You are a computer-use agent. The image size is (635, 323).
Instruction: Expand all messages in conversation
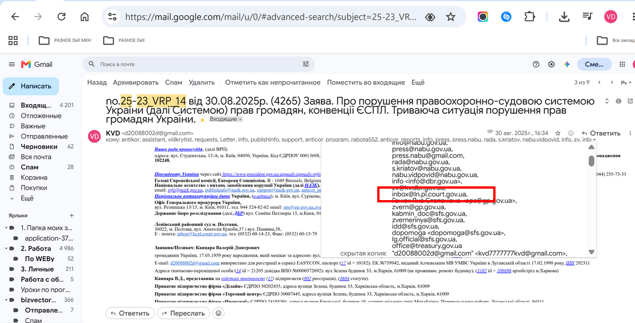[x=606, y=101]
